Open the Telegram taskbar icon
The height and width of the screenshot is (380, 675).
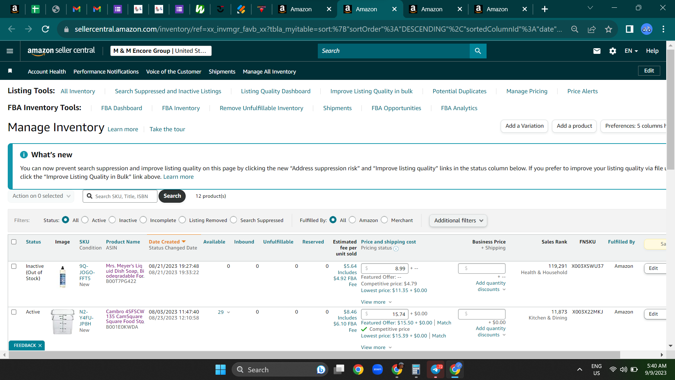[x=436, y=369]
